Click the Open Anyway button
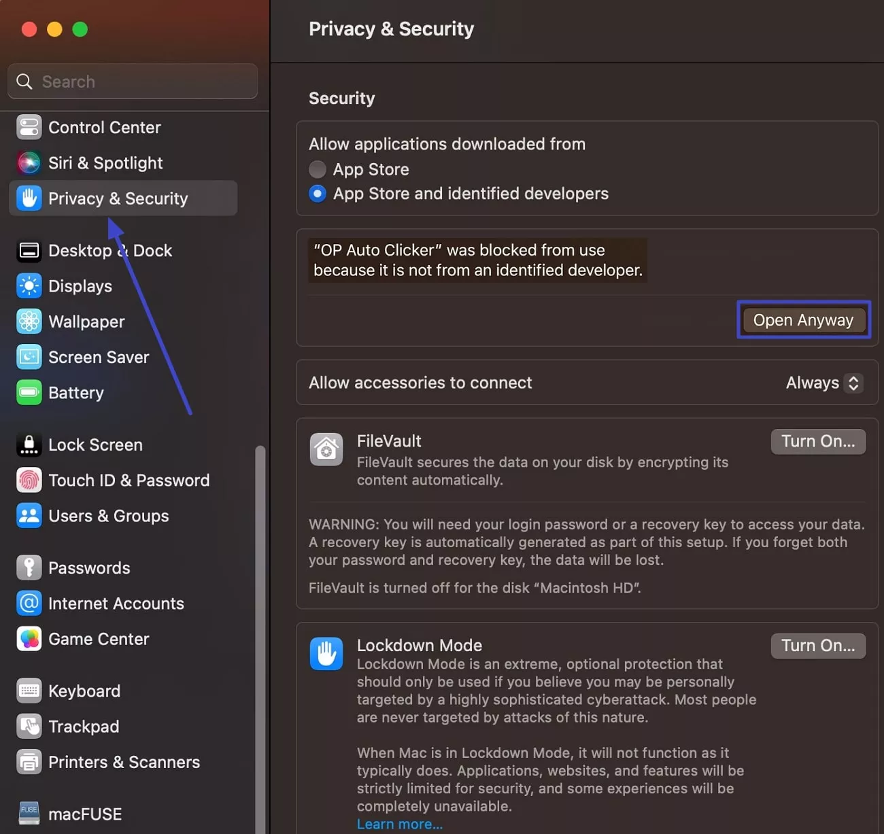Screen dimensions: 884x834 803,319
